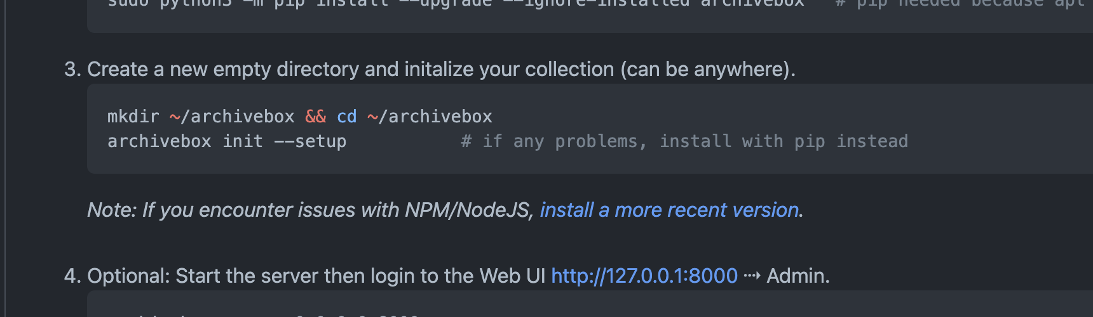Click the list number '4.'
The height and width of the screenshot is (317, 1093).
[72, 276]
